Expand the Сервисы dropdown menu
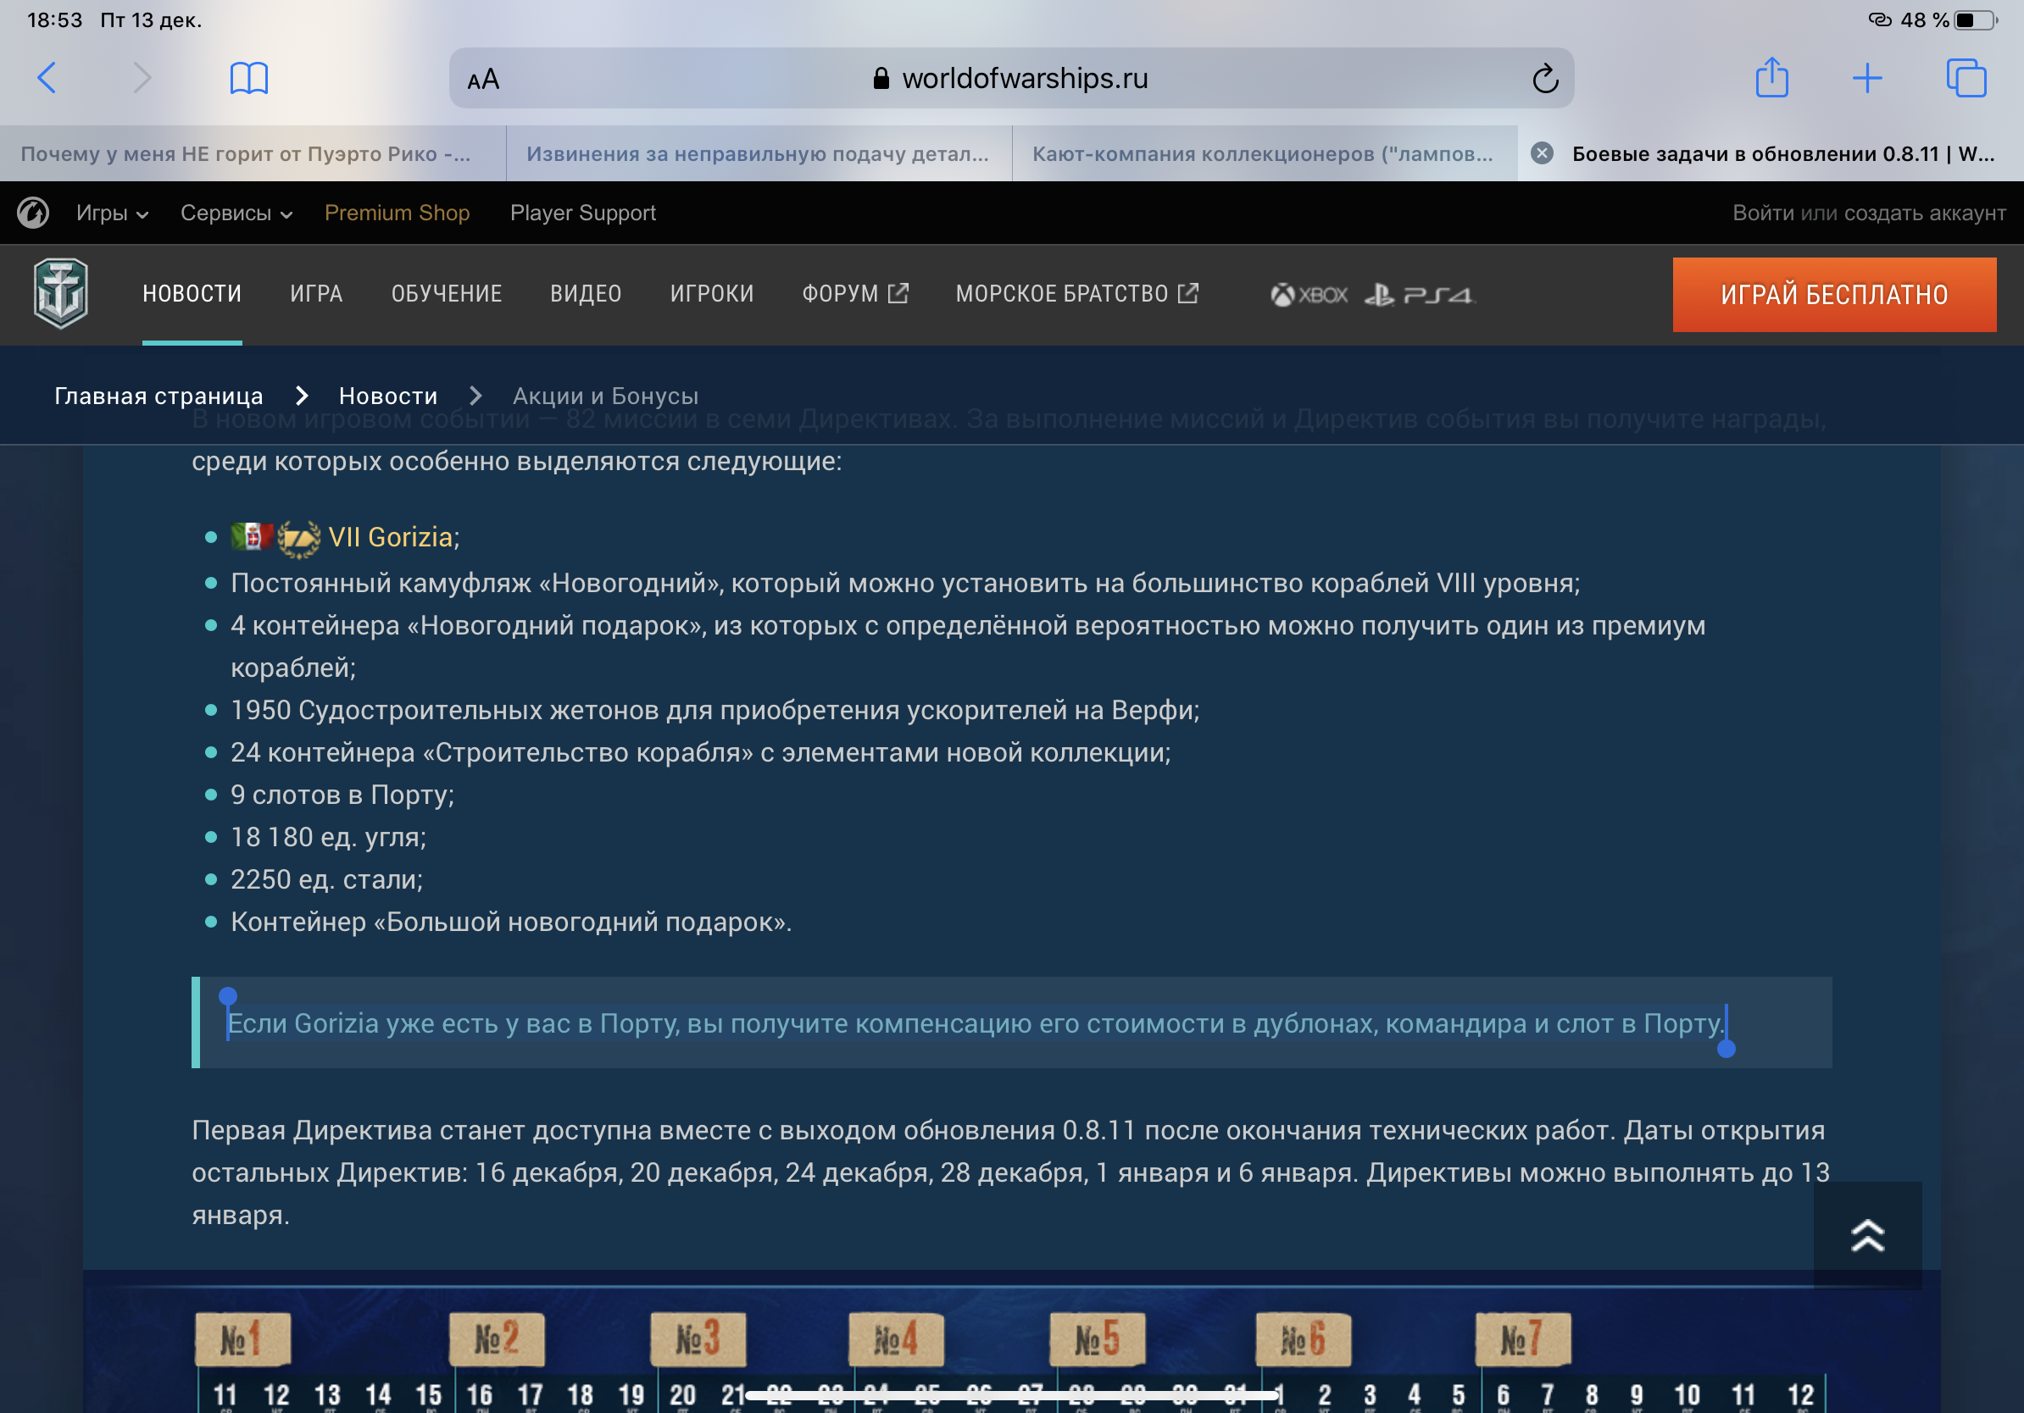The image size is (2024, 1413). point(236,213)
